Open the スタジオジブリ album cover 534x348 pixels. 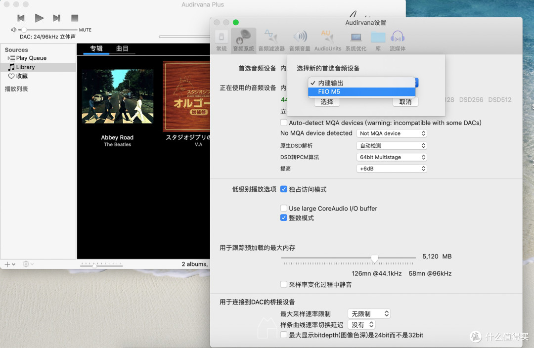[x=186, y=96]
